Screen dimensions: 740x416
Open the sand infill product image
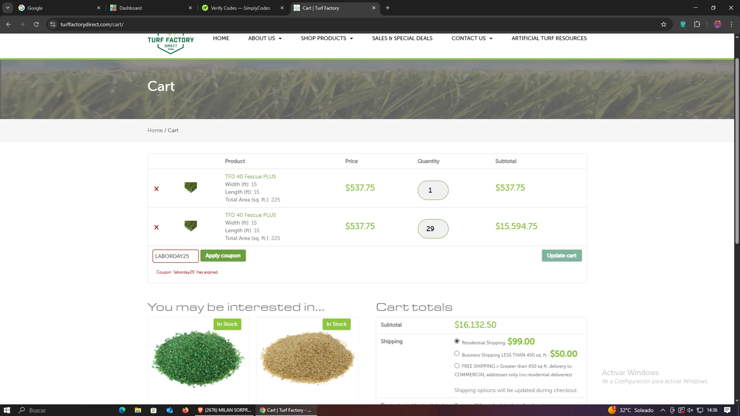[x=307, y=358]
